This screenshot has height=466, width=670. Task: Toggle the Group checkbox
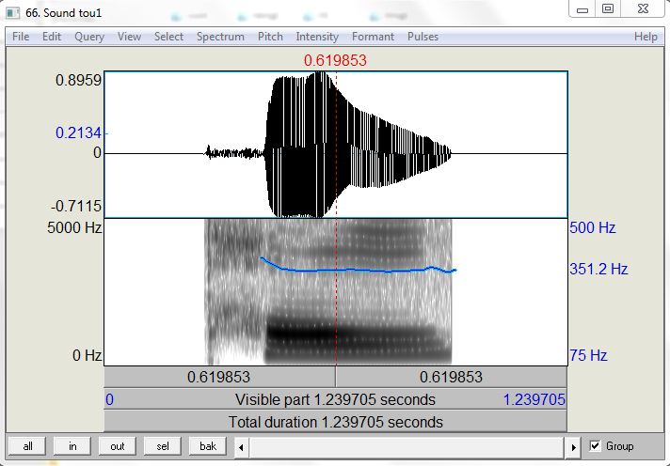[595, 446]
